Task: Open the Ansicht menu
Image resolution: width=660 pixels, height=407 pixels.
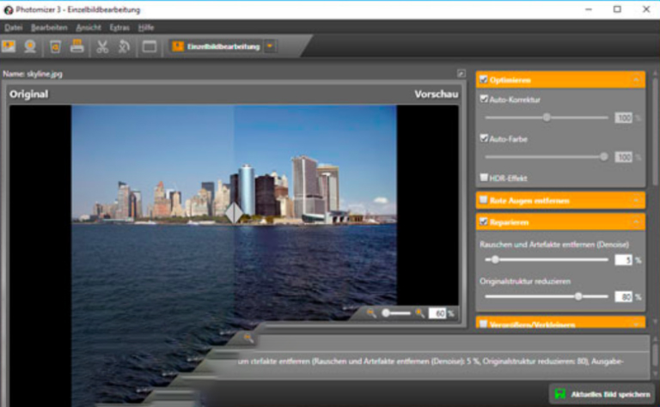Action: (89, 27)
